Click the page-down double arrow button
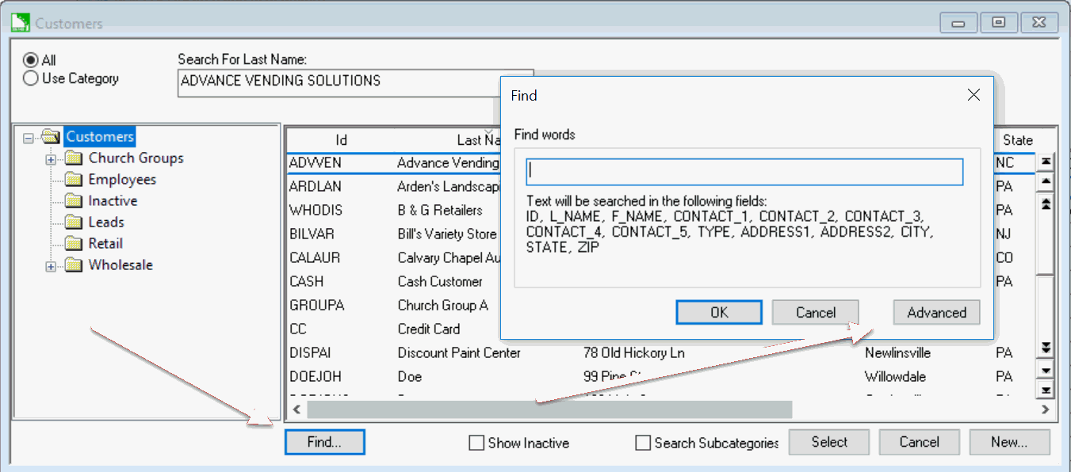Image resolution: width=1071 pixels, height=472 pixels. pyautogui.click(x=1046, y=348)
